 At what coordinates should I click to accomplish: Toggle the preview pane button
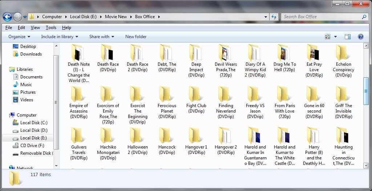click(348, 37)
